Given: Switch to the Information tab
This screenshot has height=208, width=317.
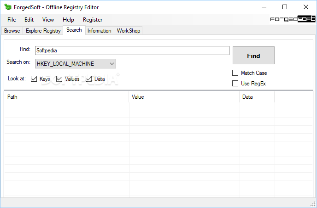Looking at the screenshot, I should (x=99, y=31).
